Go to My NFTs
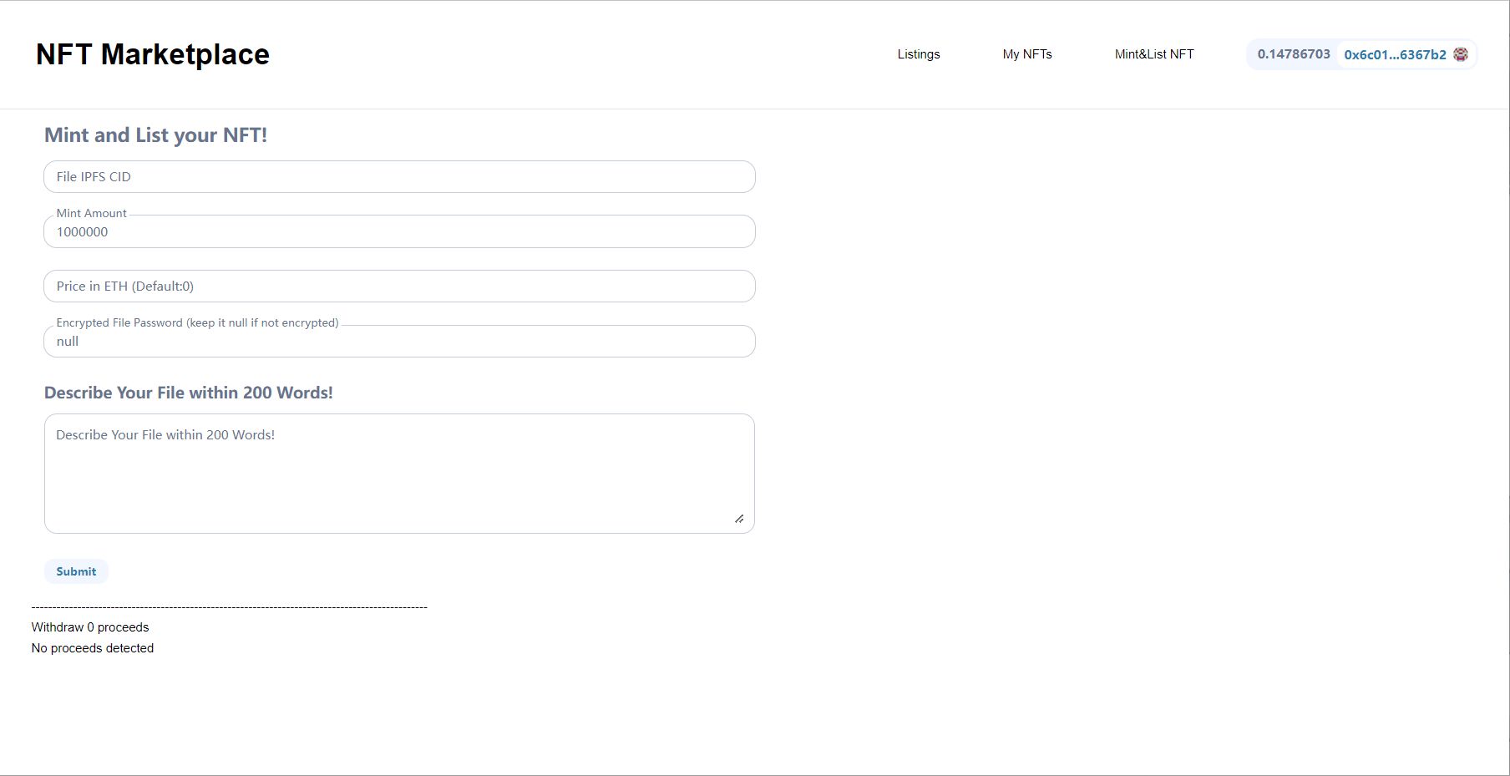The width and height of the screenshot is (1510, 776). [1027, 54]
